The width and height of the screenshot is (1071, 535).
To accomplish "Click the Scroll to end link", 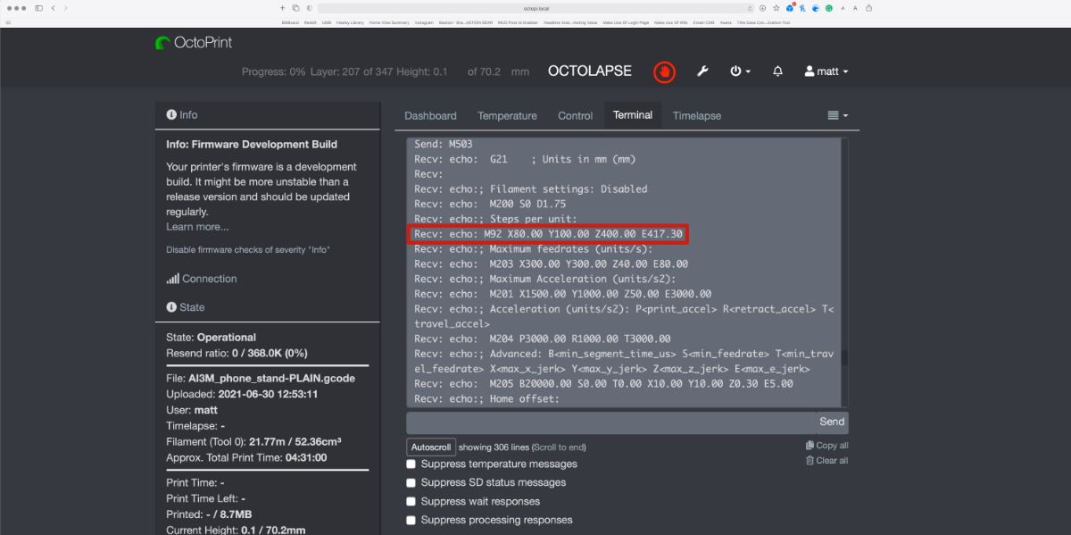I will click(559, 447).
